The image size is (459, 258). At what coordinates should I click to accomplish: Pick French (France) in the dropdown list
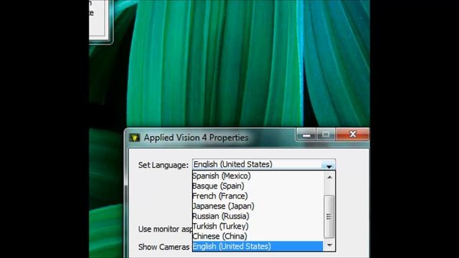(x=257, y=196)
